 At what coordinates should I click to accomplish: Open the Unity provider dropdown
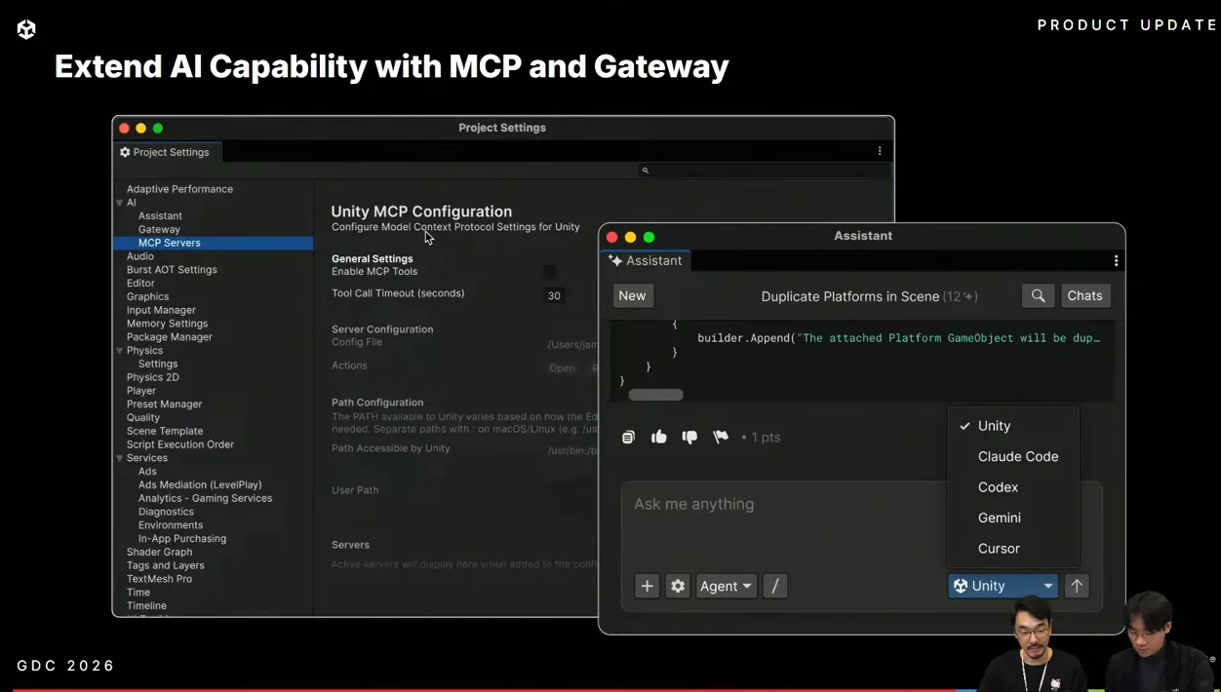point(1004,586)
